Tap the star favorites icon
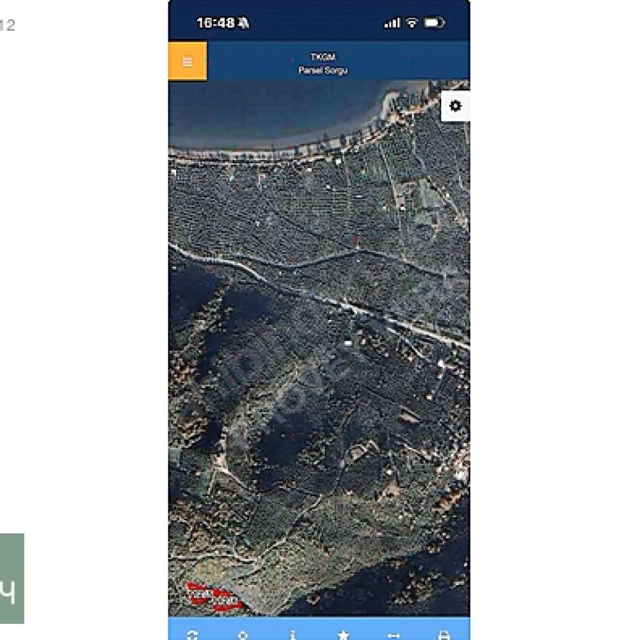Image resolution: width=640 pixels, height=640 pixels. coord(343,635)
